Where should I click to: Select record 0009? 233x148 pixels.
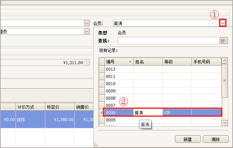point(163,91)
